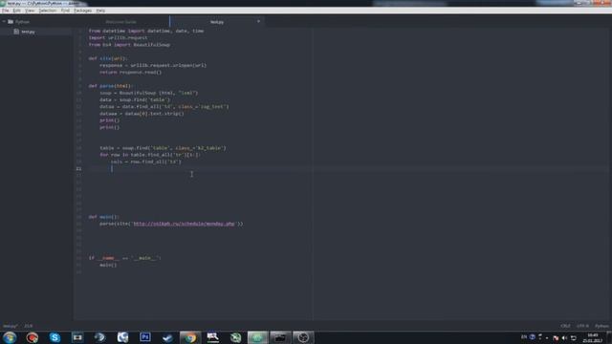The height and width of the screenshot is (344, 612).
Task: Open the Selection menu
Action: 47,11
